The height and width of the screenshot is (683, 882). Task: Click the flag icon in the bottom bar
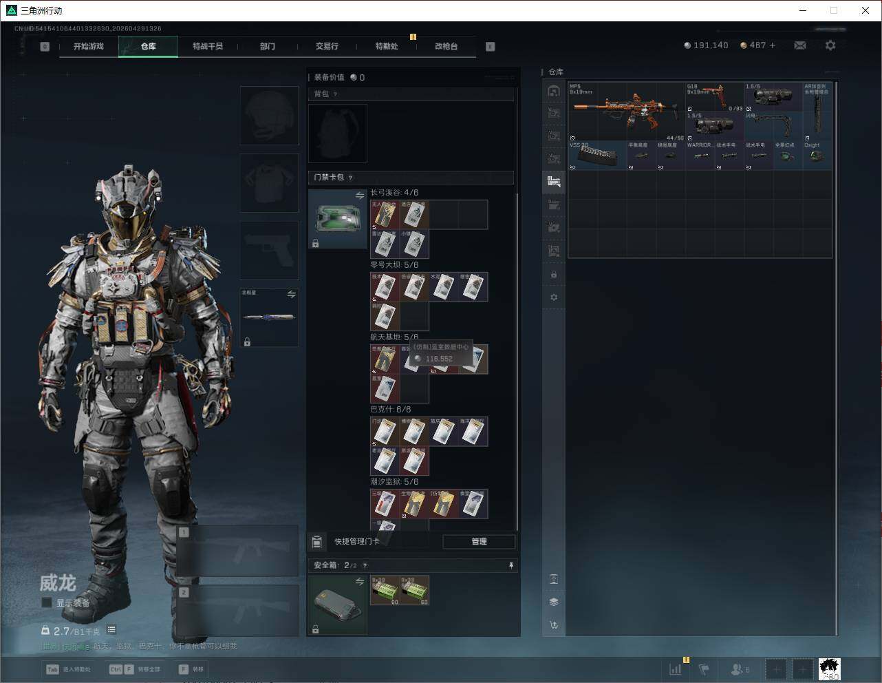click(x=704, y=669)
